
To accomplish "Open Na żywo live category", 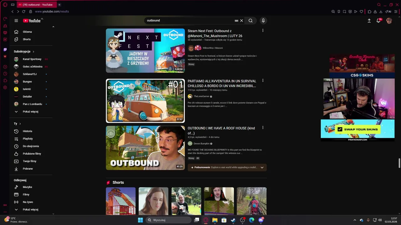I will [x=28, y=202].
